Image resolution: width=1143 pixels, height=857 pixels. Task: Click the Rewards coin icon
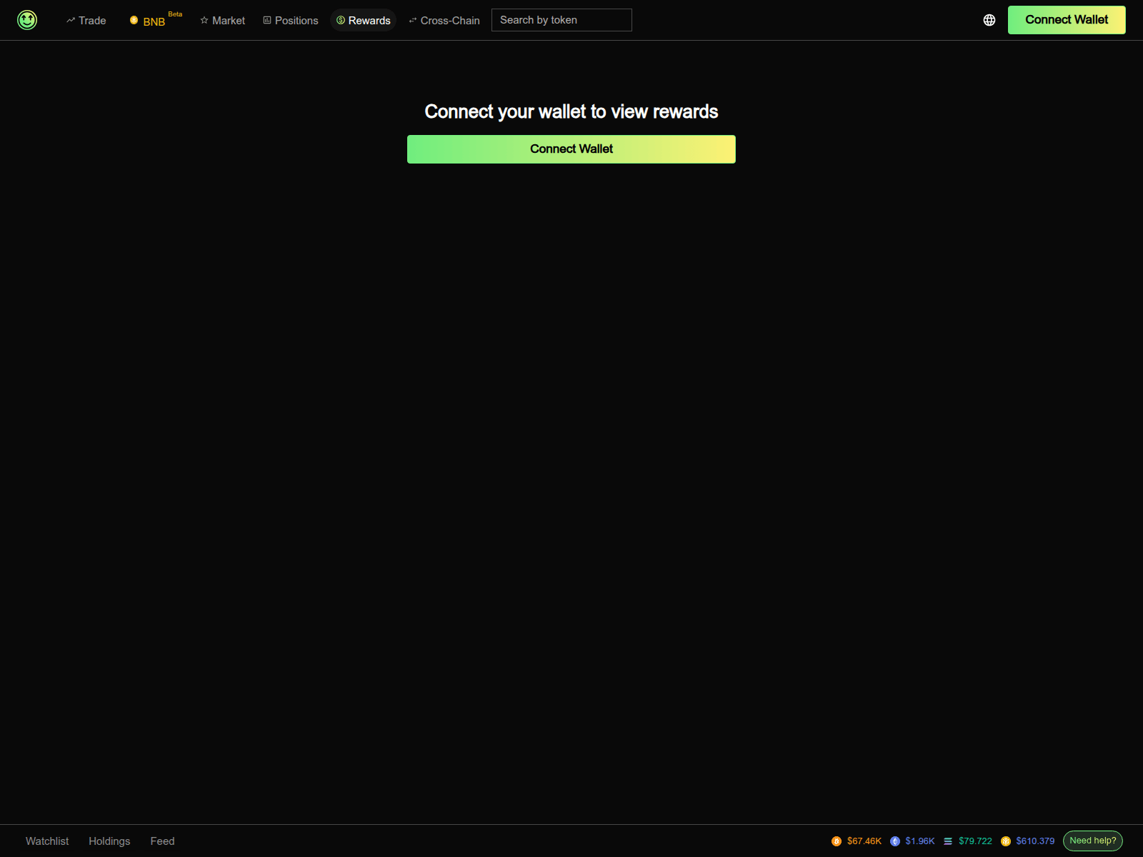340,20
